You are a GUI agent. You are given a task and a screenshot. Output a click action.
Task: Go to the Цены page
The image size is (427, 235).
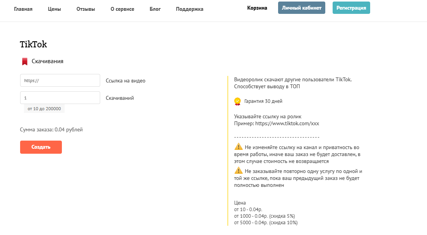tap(55, 9)
